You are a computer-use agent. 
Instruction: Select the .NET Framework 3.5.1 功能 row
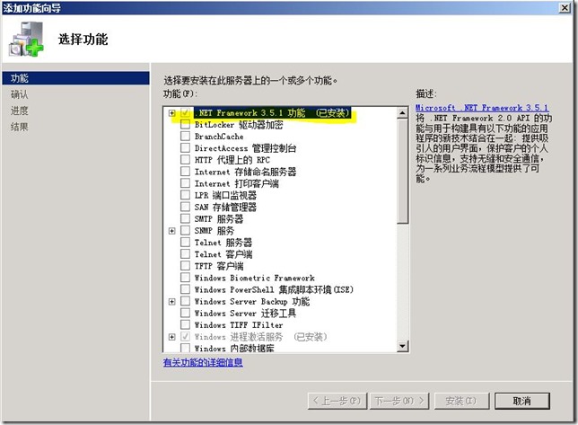273,113
